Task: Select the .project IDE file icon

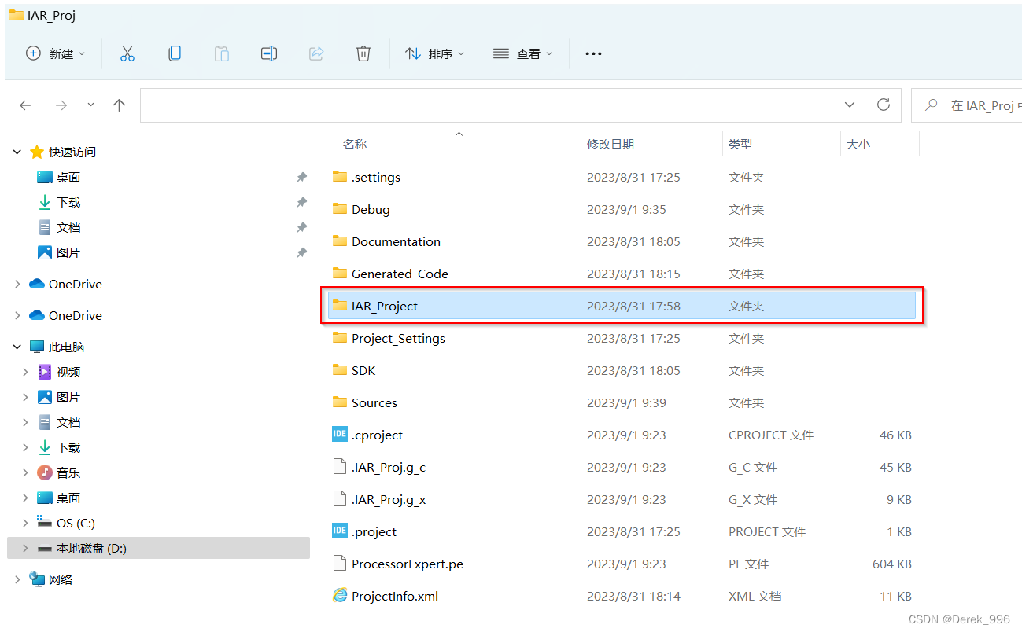Action: (340, 531)
